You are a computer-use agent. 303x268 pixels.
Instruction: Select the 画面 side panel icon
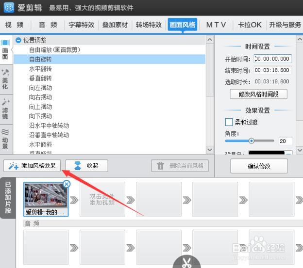[5, 49]
